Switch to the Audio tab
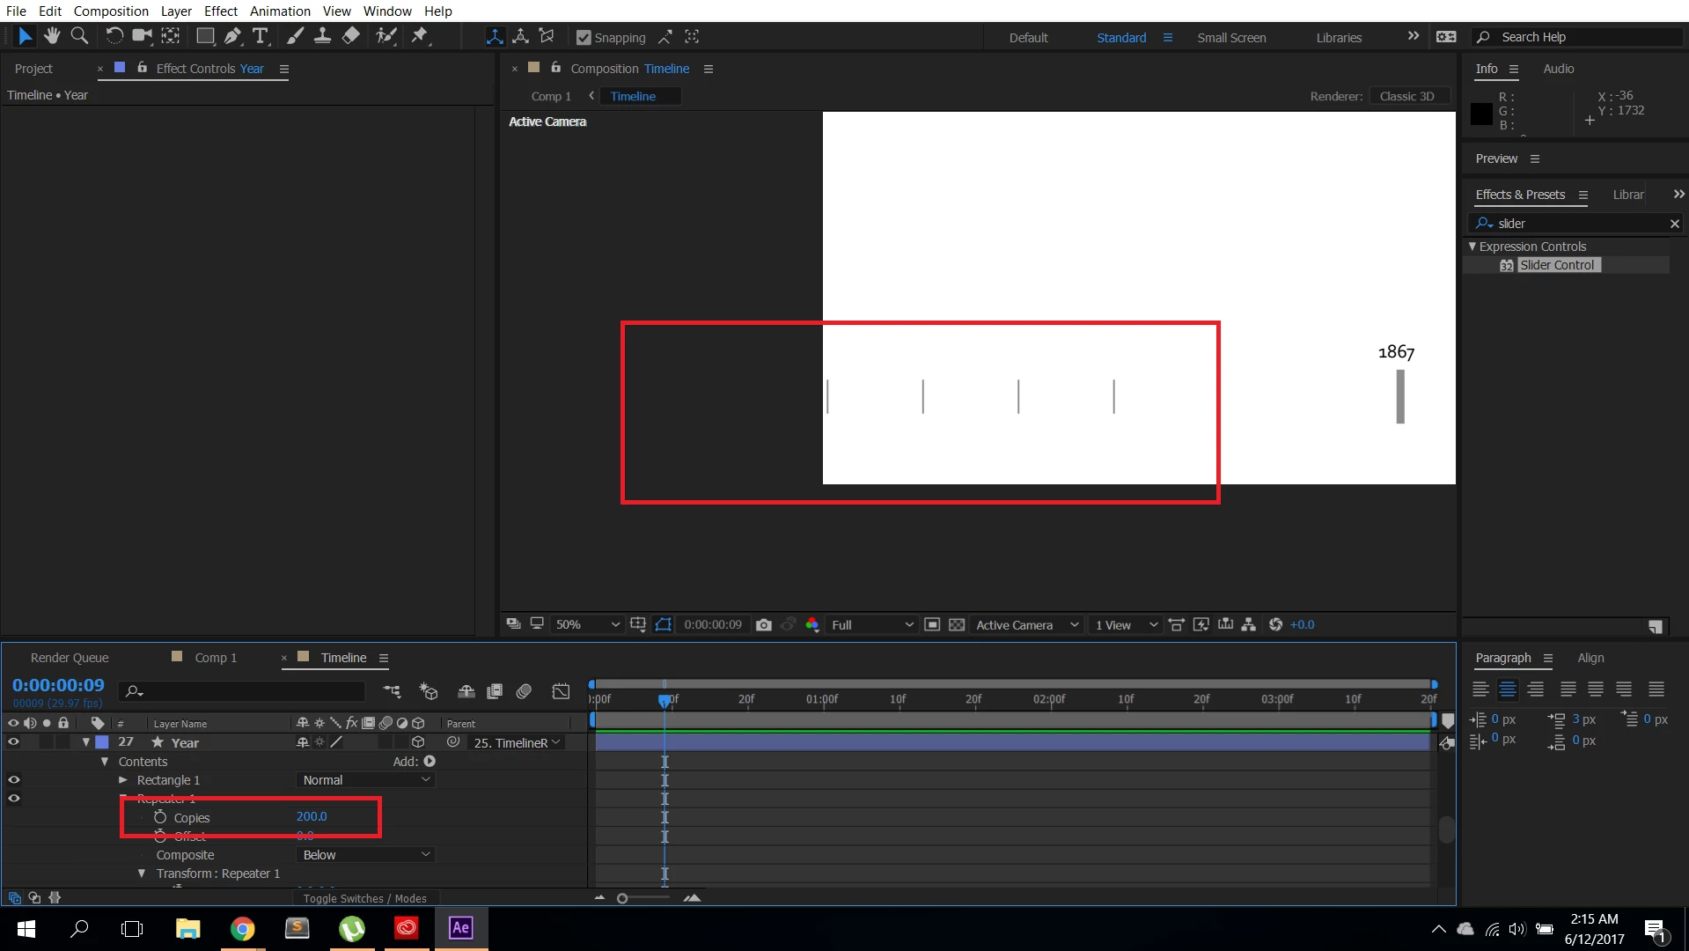 click(1558, 69)
